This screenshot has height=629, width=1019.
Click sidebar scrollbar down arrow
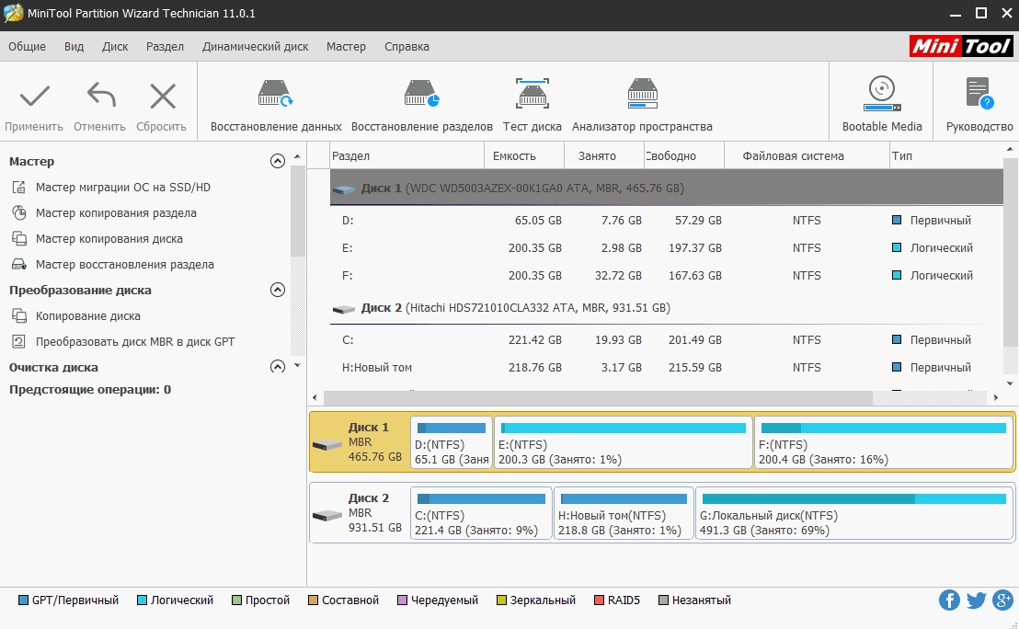298,365
